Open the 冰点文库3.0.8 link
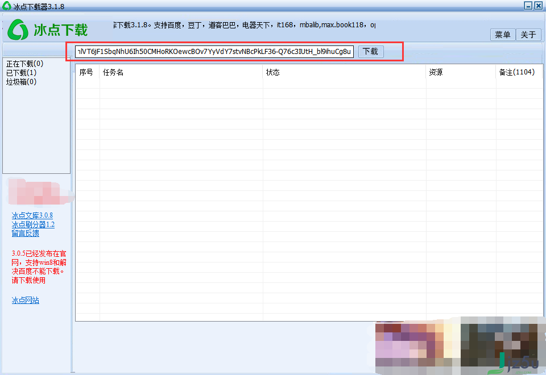546x375 pixels. 32,215
